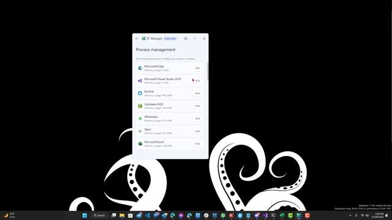Click the Microsoft Edge icon in process list

(140, 68)
